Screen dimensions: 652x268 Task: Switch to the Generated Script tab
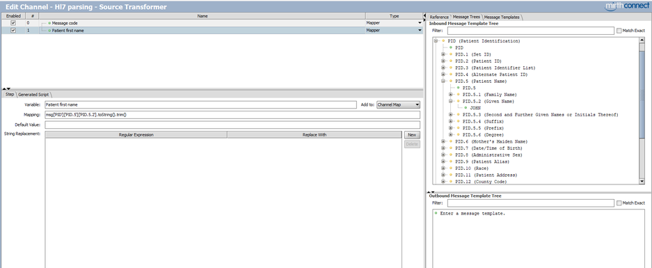(x=33, y=95)
